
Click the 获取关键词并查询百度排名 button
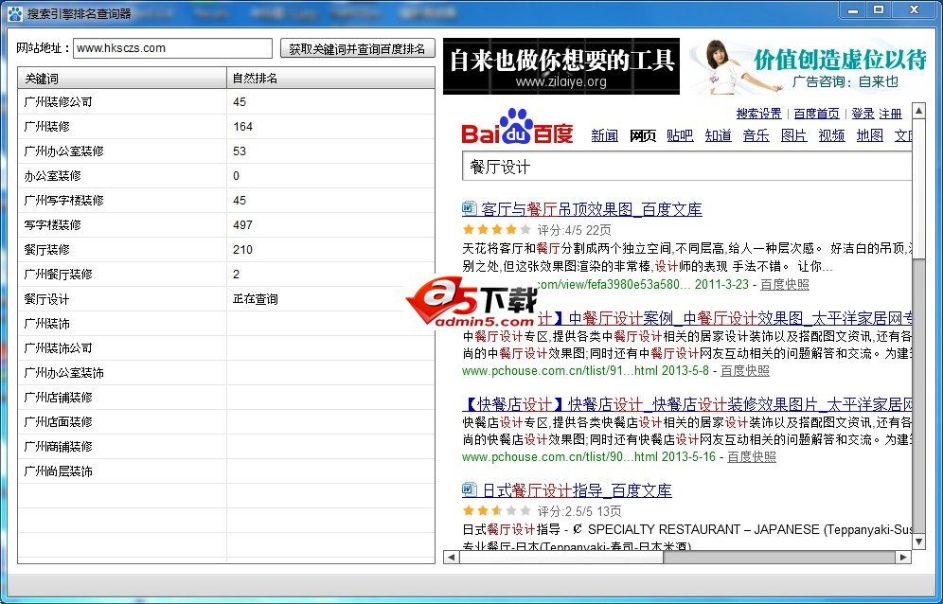[357, 48]
